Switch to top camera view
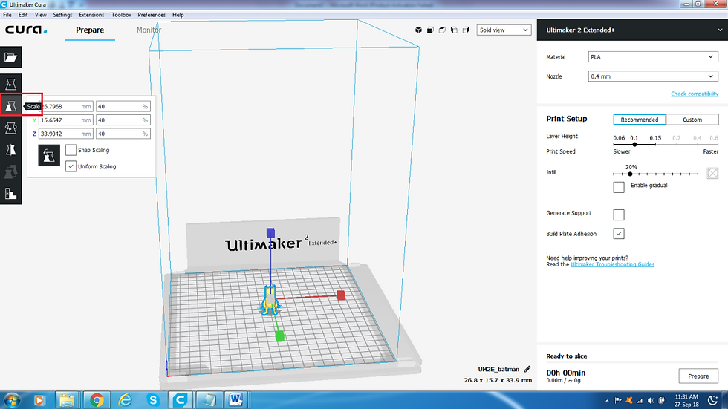This screenshot has width=728, height=409. point(442,30)
